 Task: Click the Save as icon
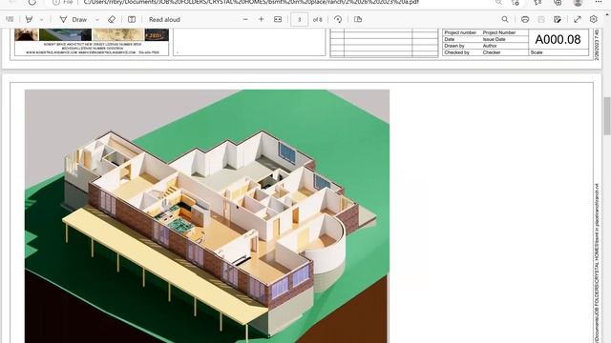click(558, 19)
